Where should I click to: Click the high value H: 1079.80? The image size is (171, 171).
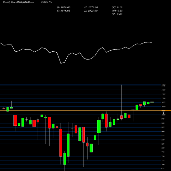coord(91,8)
